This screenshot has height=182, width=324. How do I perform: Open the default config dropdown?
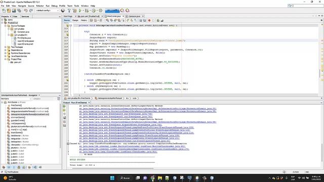[x=48, y=11]
